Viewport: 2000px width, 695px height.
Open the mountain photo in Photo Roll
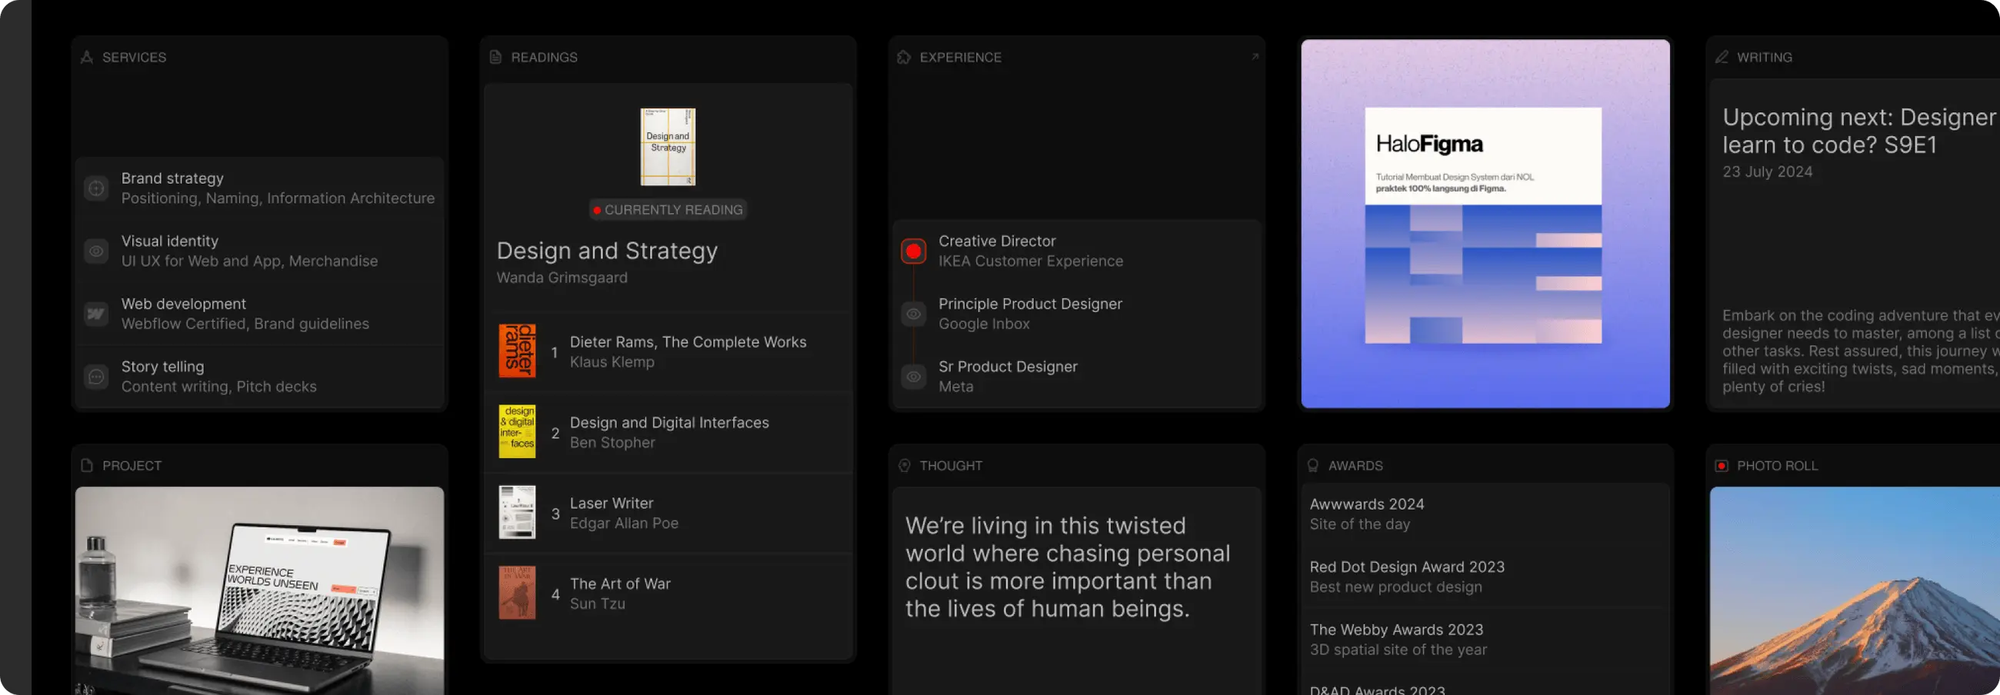(x=1855, y=590)
